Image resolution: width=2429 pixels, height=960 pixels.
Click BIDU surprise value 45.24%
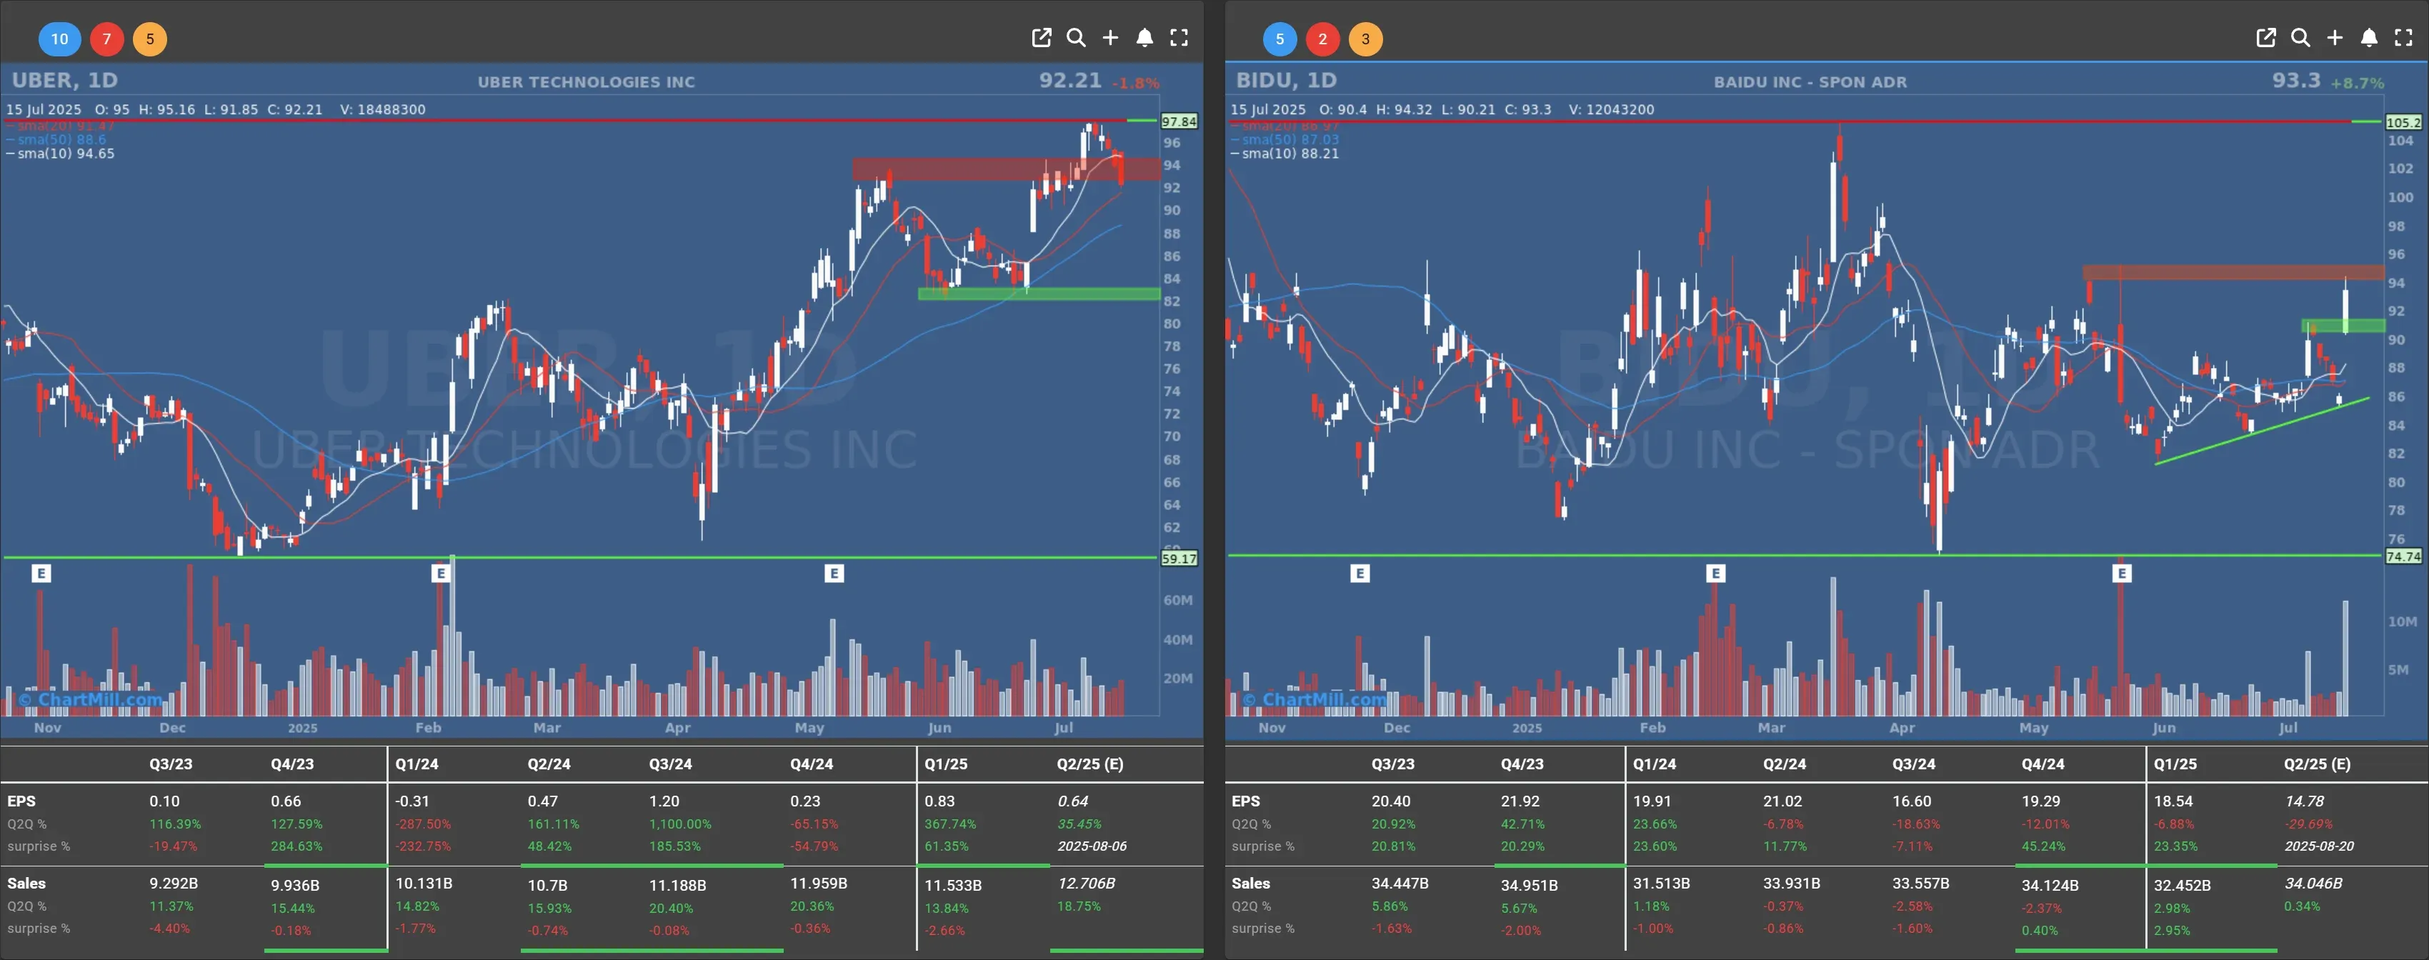[x=2043, y=846]
